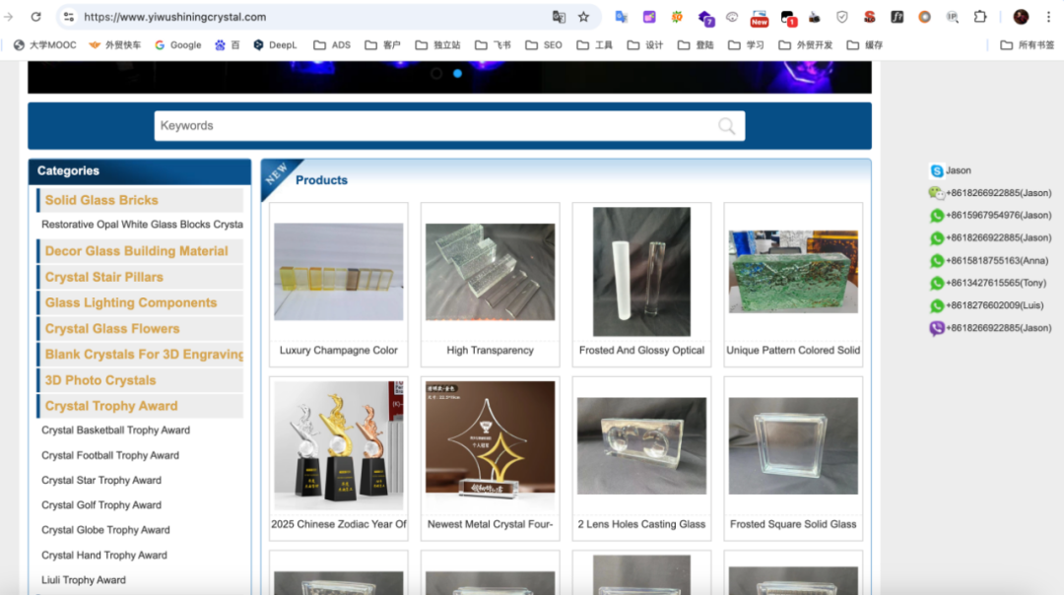Viewport: 1064px width, 595px height.
Task: Click the Skype icon next to Jason
Action: coord(937,171)
